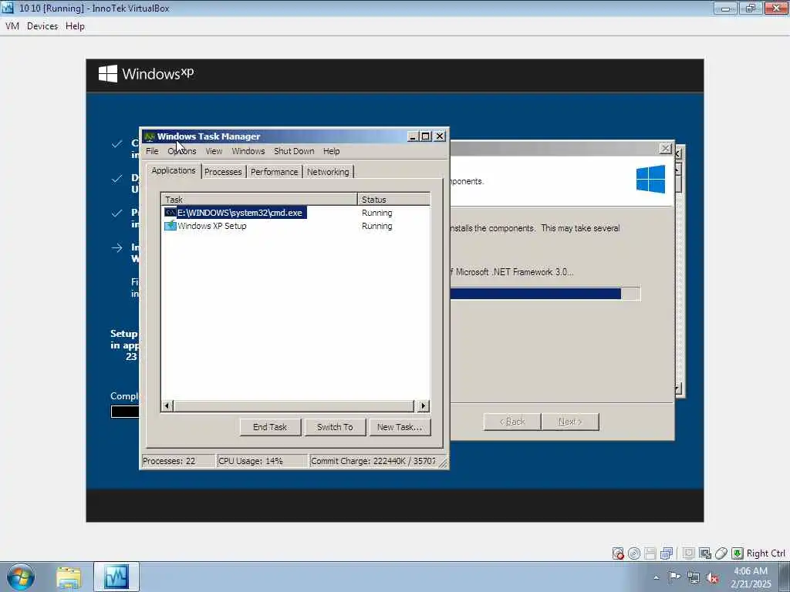Open the Windows 7 Start orb
790x592 pixels.
(x=21, y=577)
